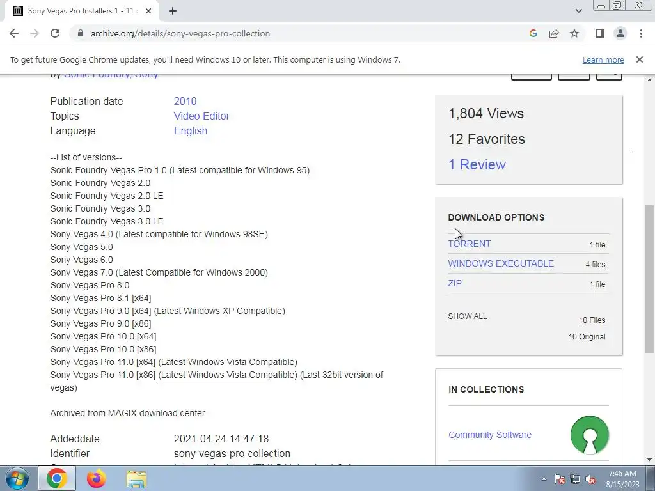The image size is (655, 491).
Task: Download the TORRENT file option
Action: [x=469, y=244]
